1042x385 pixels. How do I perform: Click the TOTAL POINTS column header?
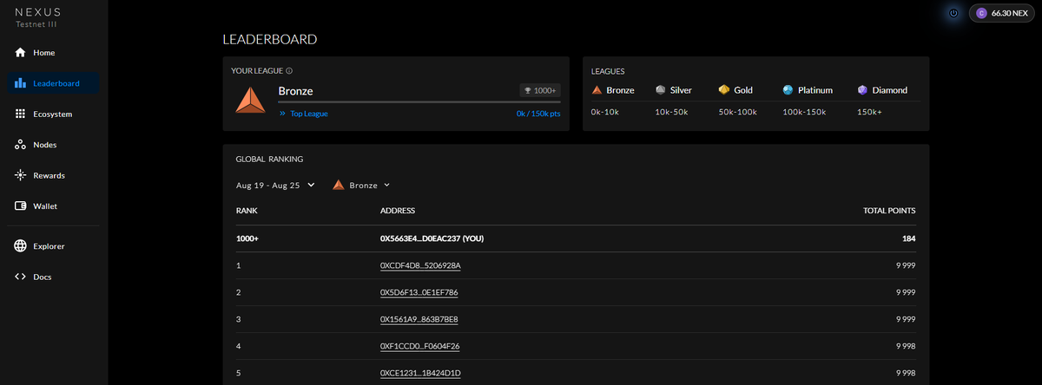(x=888, y=211)
